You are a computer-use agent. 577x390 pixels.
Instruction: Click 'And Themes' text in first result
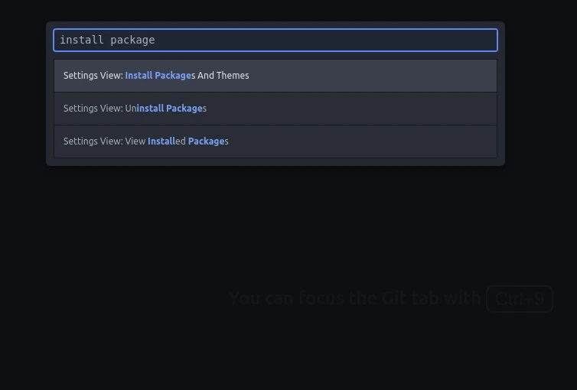coord(223,76)
